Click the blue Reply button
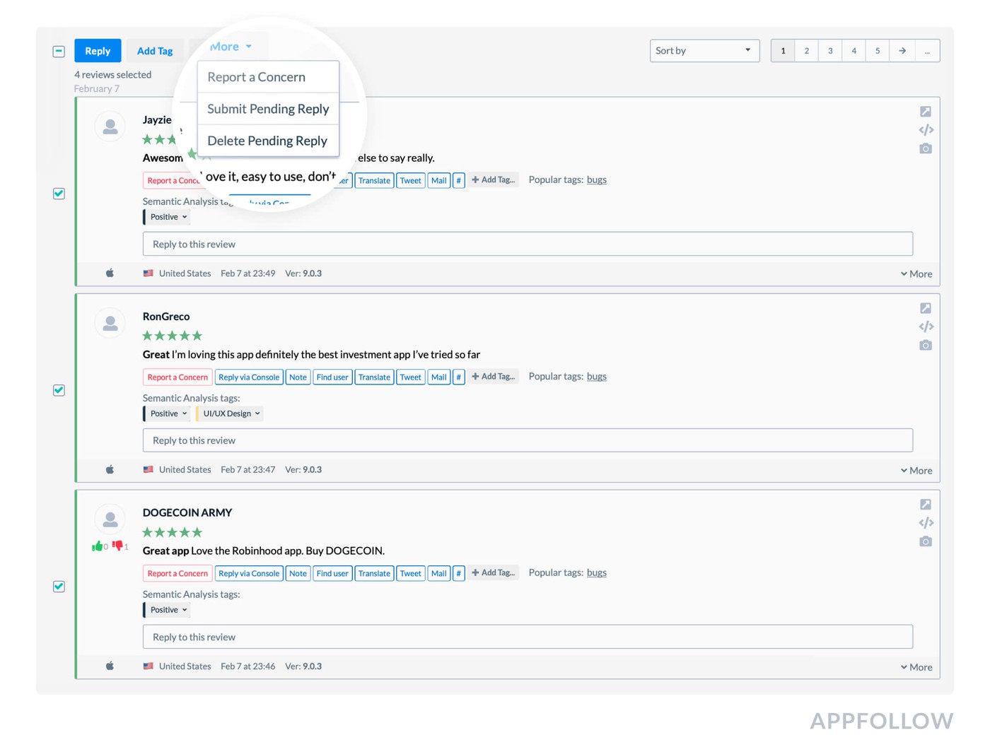 pyautogui.click(x=98, y=51)
